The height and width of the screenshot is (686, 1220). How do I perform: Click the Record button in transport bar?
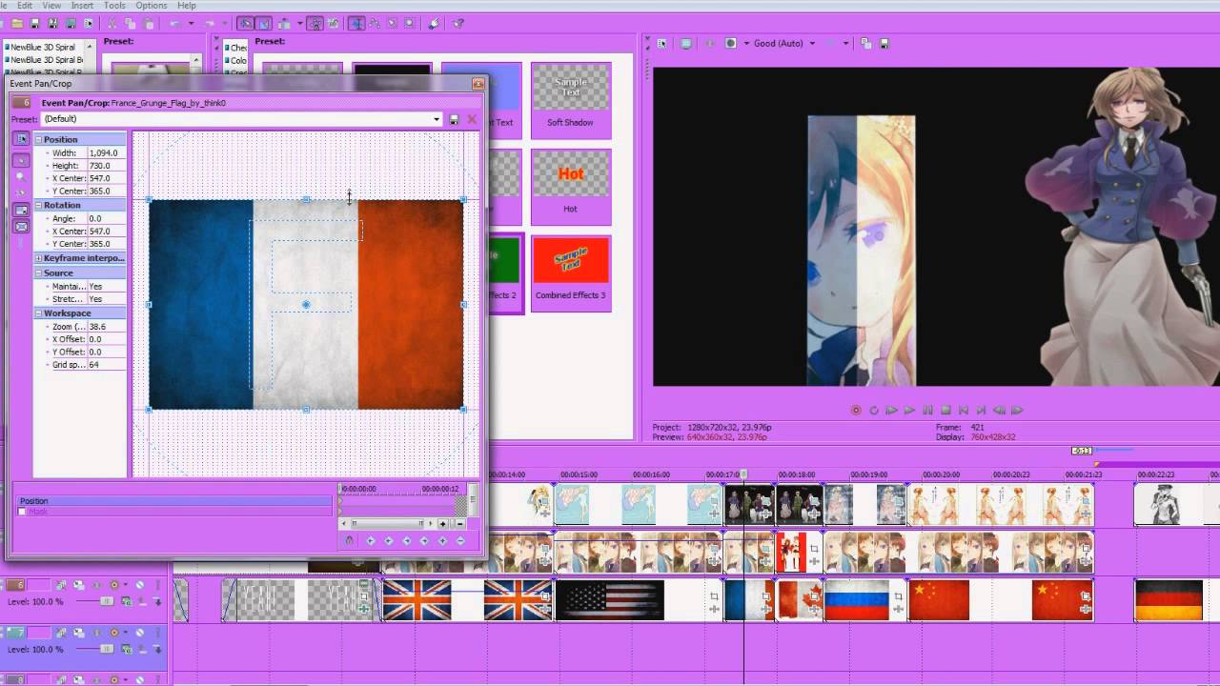pyautogui.click(x=856, y=411)
